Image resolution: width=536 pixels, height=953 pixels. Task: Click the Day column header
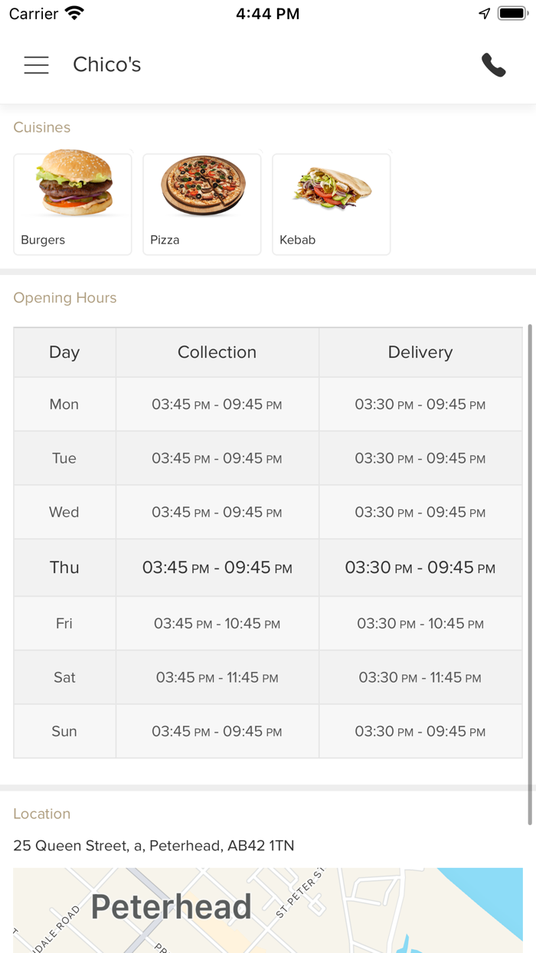64,352
